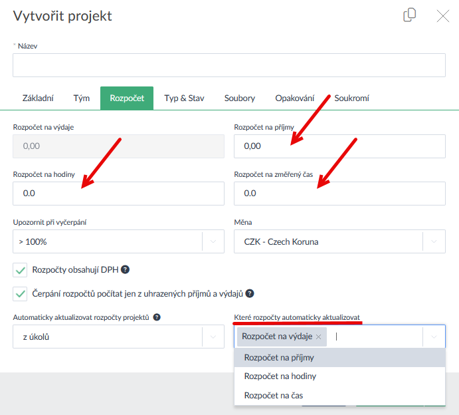The width and height of the screenshot is (459, 415).
Task: Open the Měna currency dropdown
Action: pyautogui.click(x=434, y=241)
